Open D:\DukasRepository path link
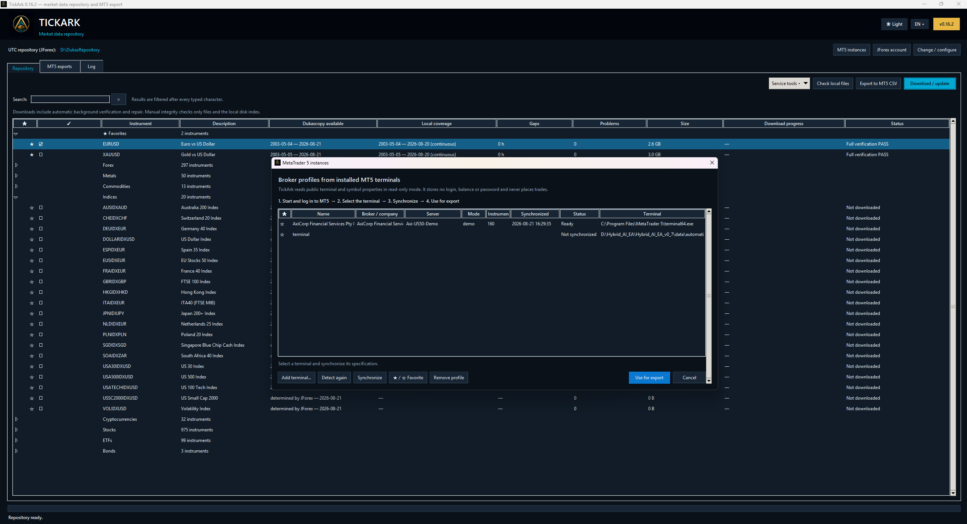Viewport: 967px width, 524px height. point(80,50)
